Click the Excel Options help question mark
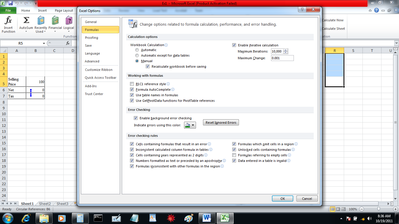This screenshot has width=399, height=224. (x=302, y=10)
